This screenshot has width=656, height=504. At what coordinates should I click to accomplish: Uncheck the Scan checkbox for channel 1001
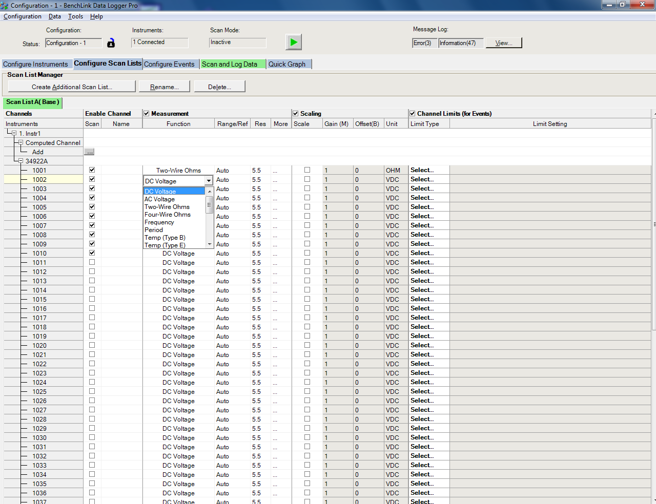92,170
